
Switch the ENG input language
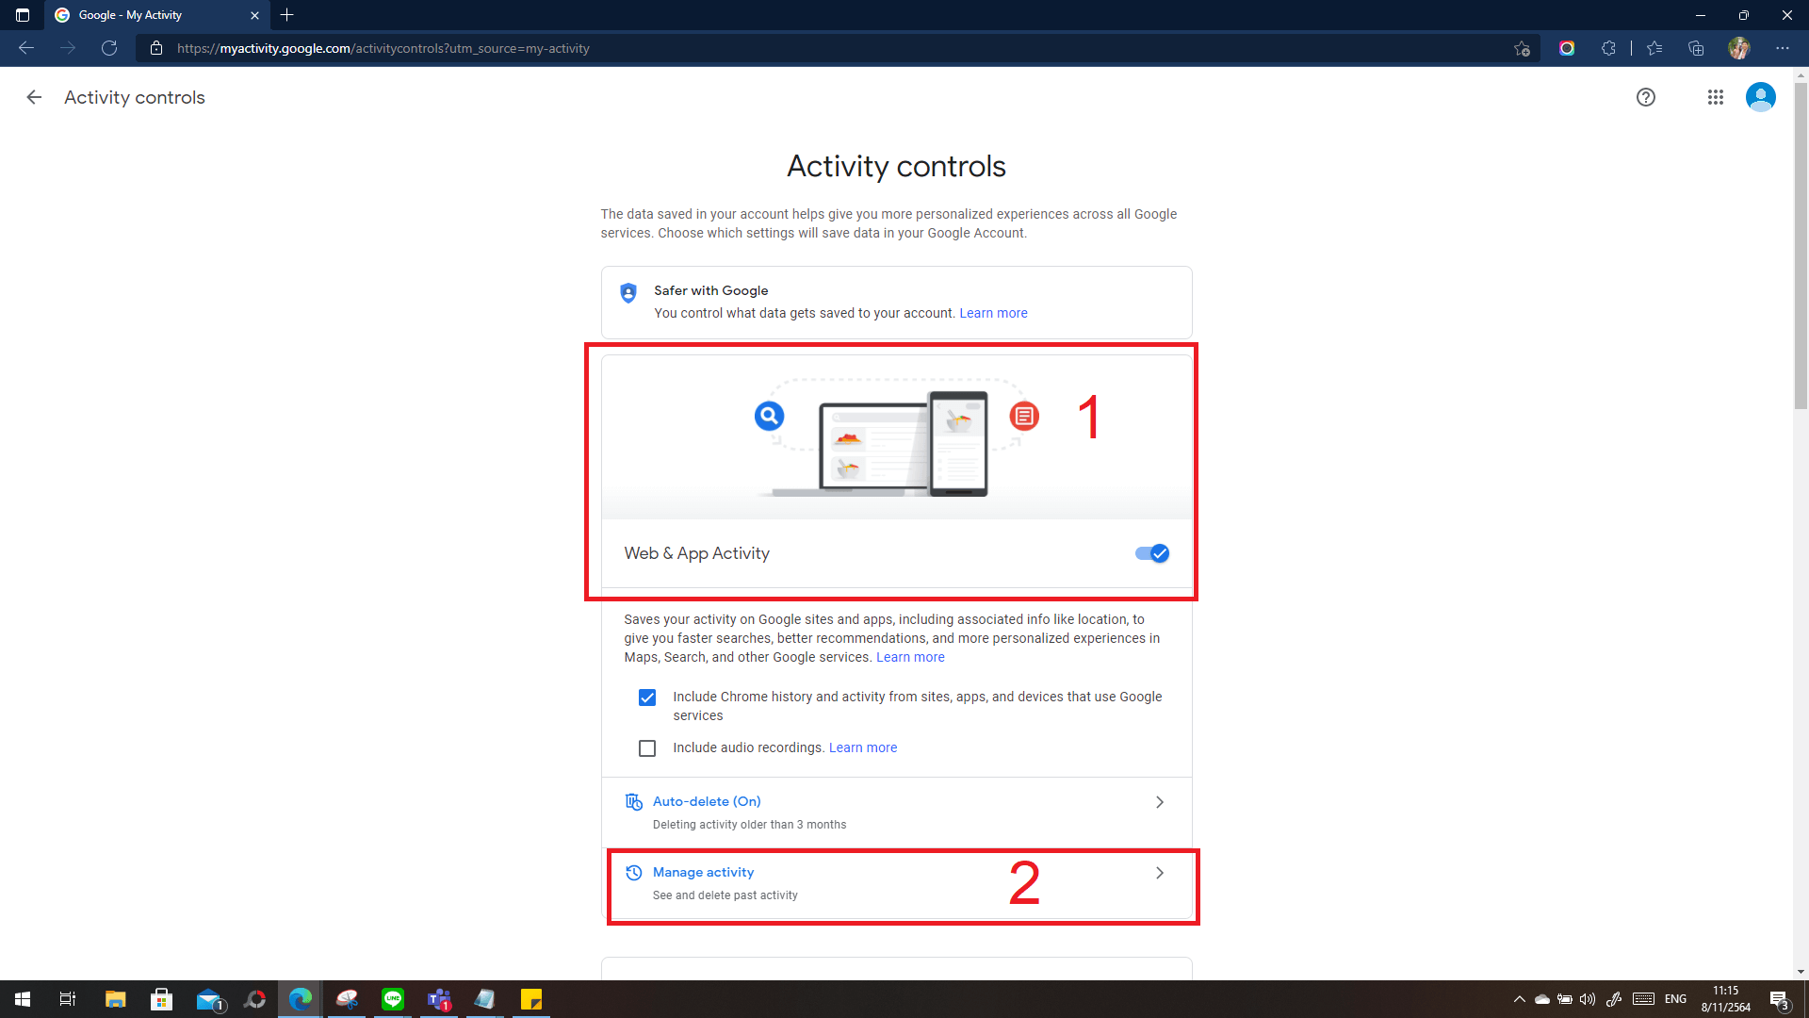coord(1675,999)
